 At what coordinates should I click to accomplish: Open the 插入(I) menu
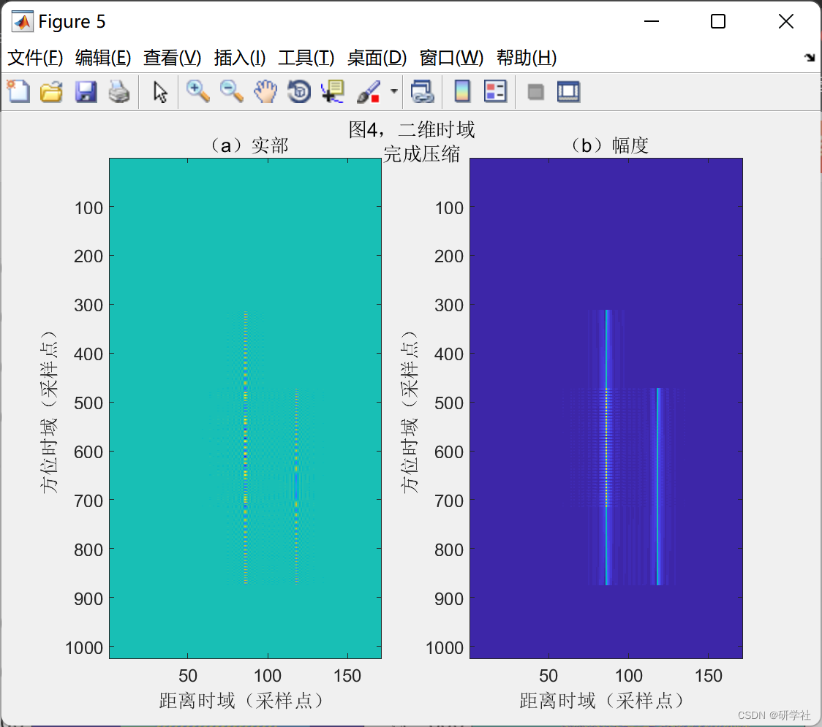tap(240, 58)
